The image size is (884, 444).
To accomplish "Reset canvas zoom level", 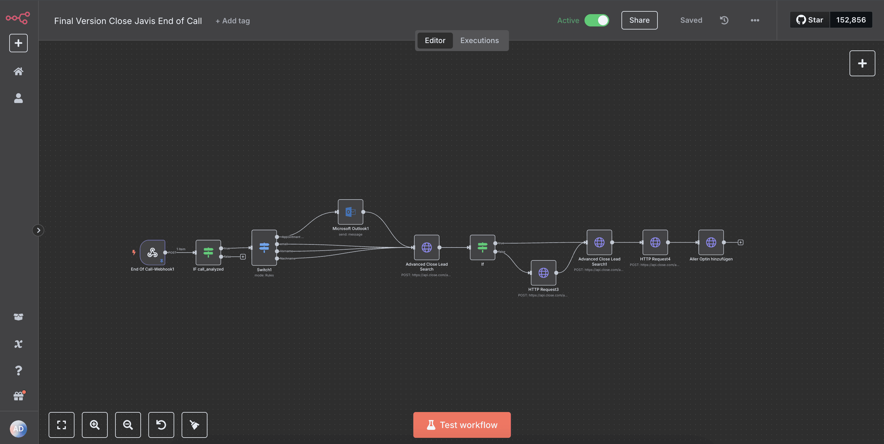I will point(161,425).
